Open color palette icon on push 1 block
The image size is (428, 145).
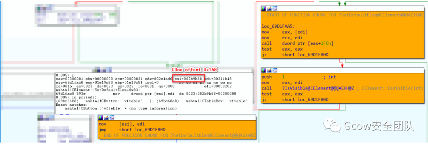[x=264, y=70]
